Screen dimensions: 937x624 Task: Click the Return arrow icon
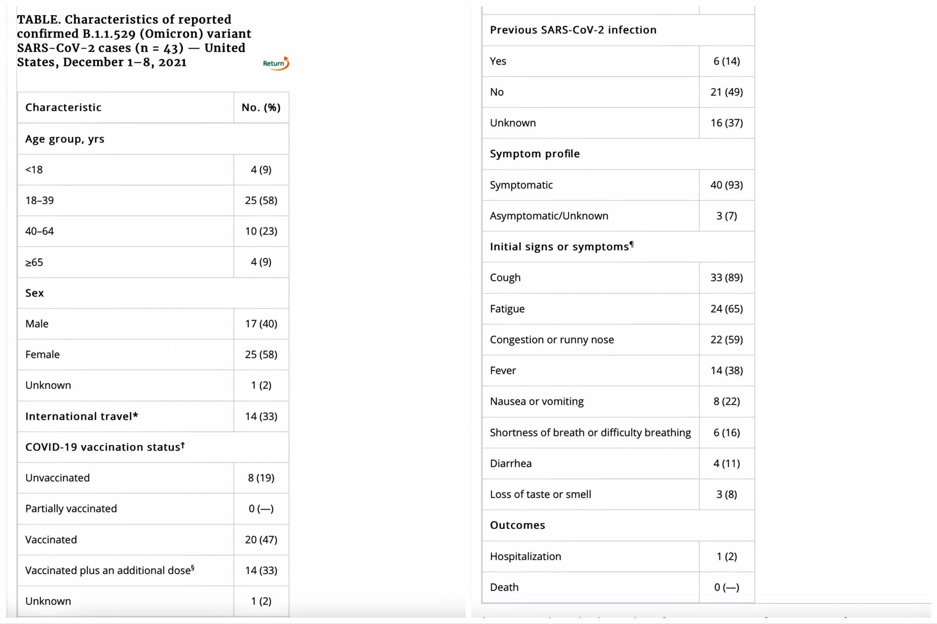click(x=276, y=63)
